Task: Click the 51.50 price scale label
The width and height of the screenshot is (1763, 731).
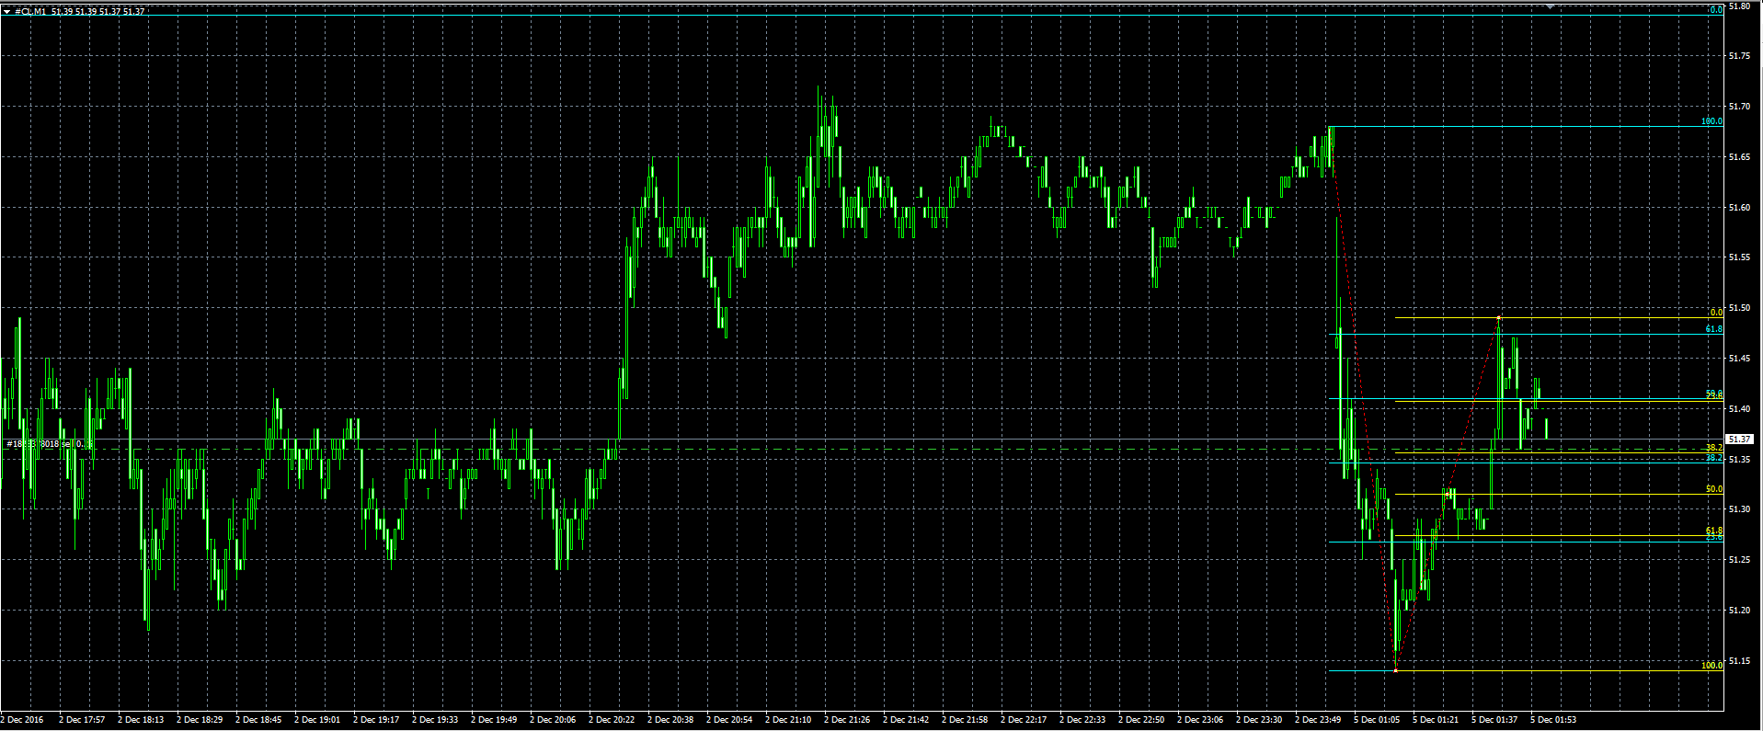Action: (1739, 308)
